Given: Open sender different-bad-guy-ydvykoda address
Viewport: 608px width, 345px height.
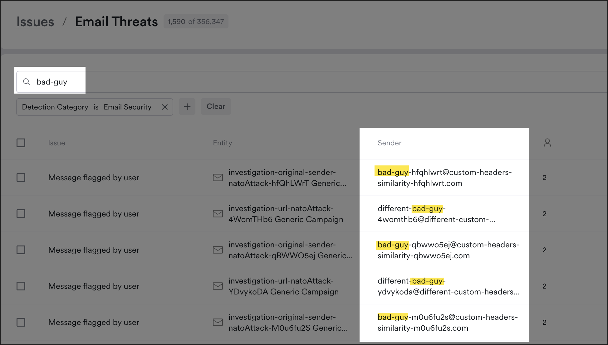Looking at the screenshot, I should click(x=449, y=286).
